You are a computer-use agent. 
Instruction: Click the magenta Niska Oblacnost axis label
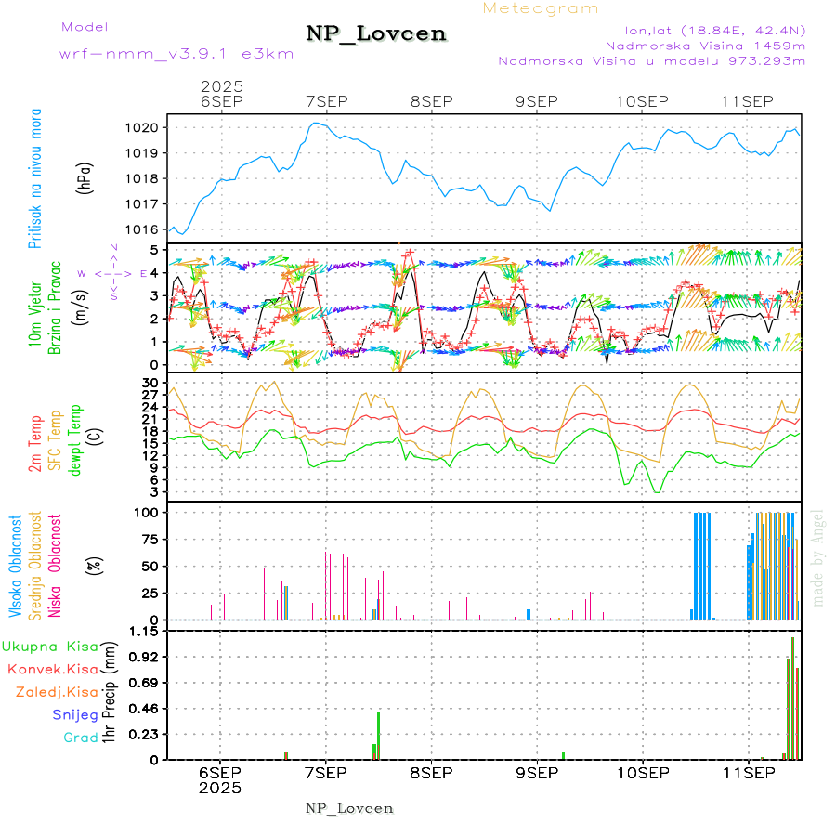tap(56, 566)
